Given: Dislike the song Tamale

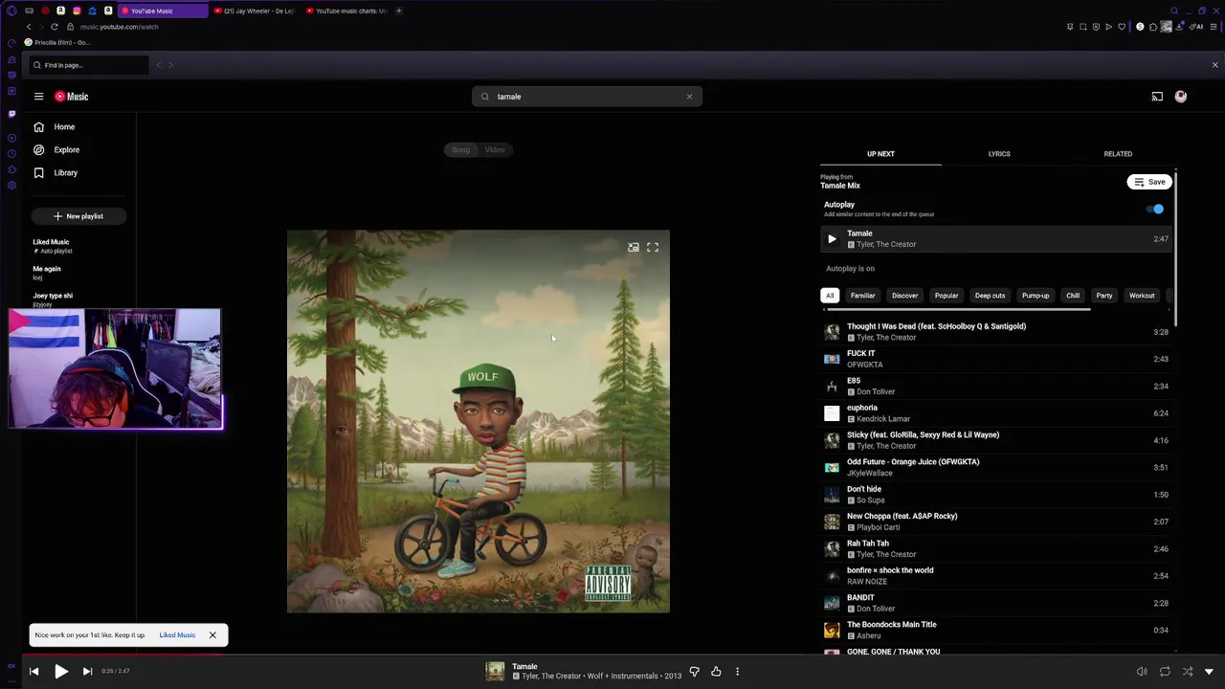Looking at the screenshot, I should coord(695,672).
